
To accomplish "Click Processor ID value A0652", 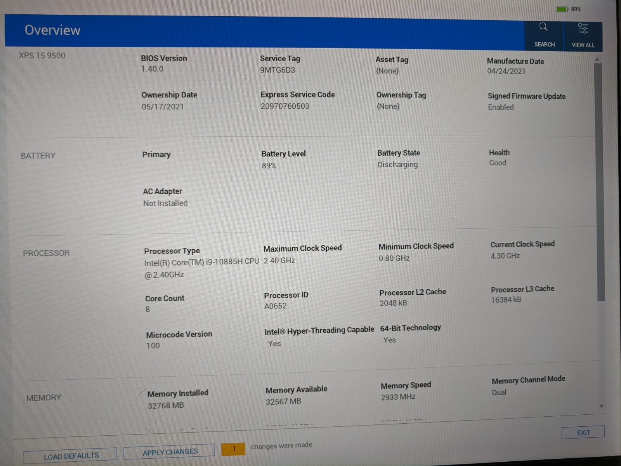I will pos(276,306).
